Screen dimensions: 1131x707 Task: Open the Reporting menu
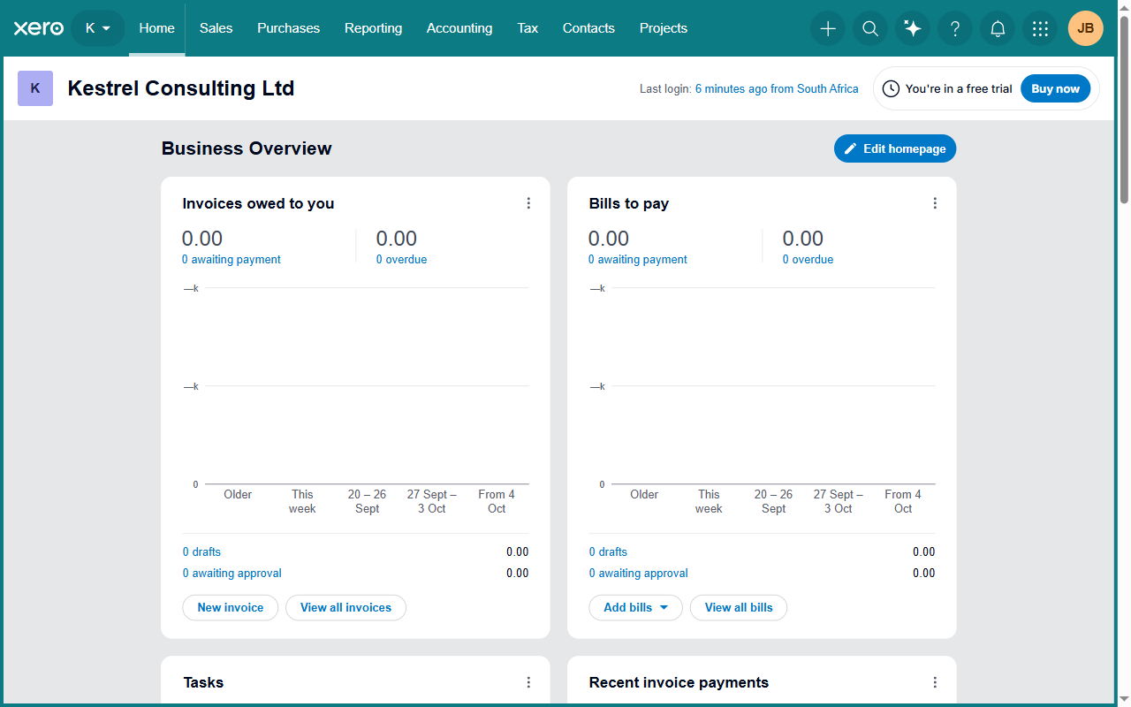374,28
